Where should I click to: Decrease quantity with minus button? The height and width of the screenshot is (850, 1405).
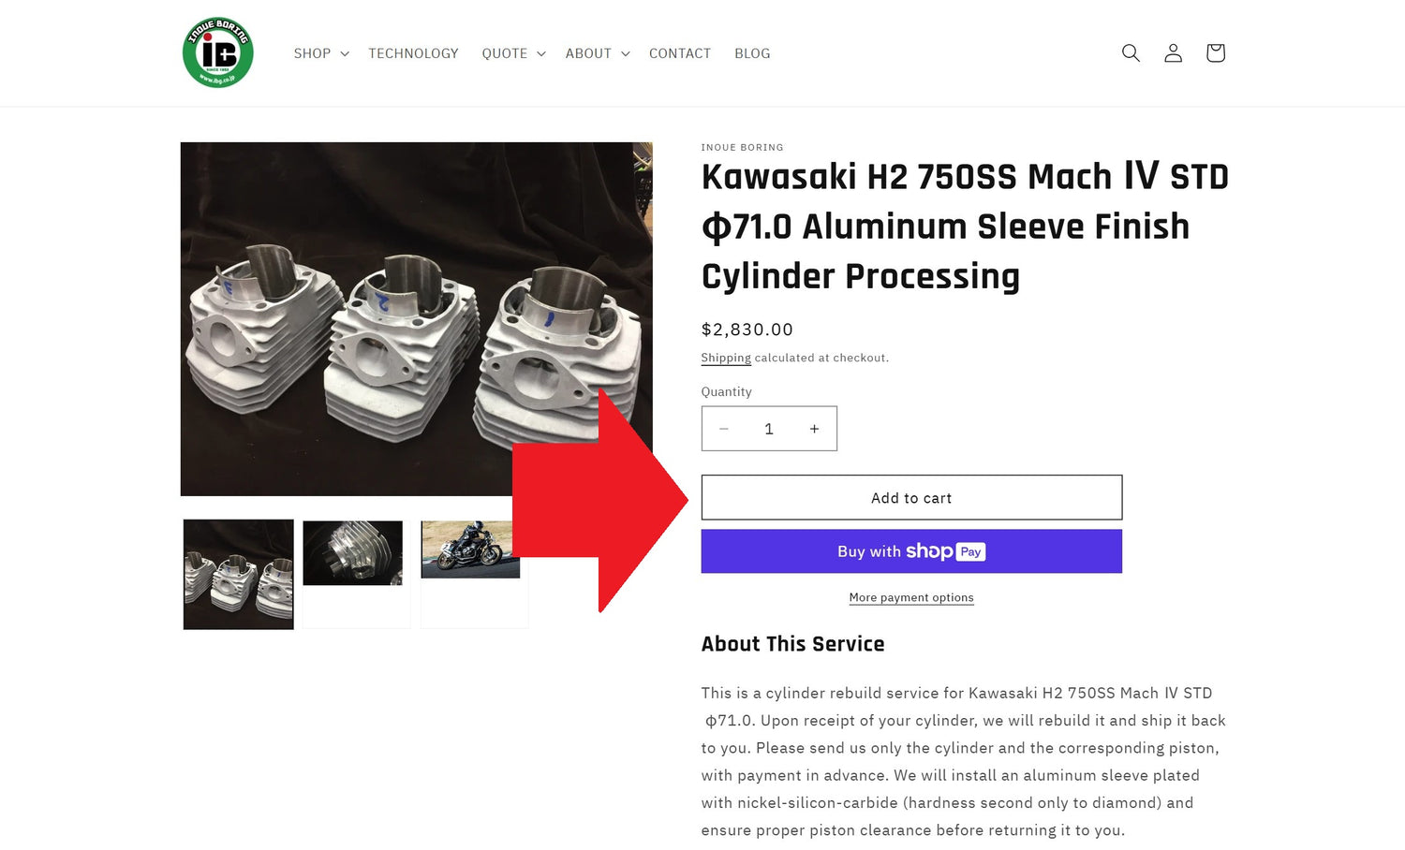click(723, 429)
